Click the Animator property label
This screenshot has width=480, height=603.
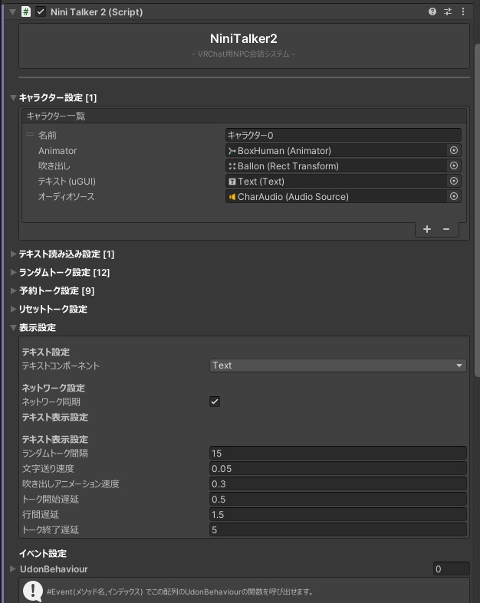point(58,150)
